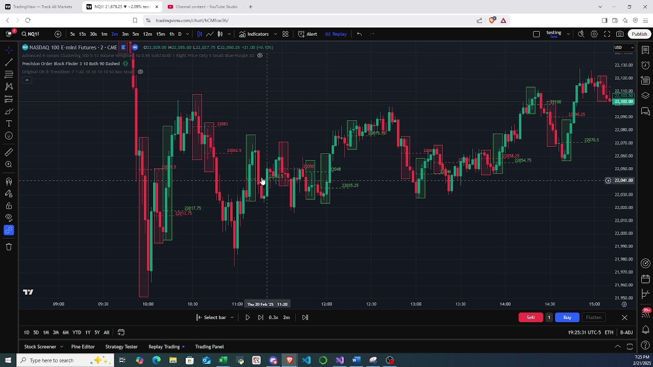Sell one contract in replay
This screenshot has width=653, height=367.
531,318
